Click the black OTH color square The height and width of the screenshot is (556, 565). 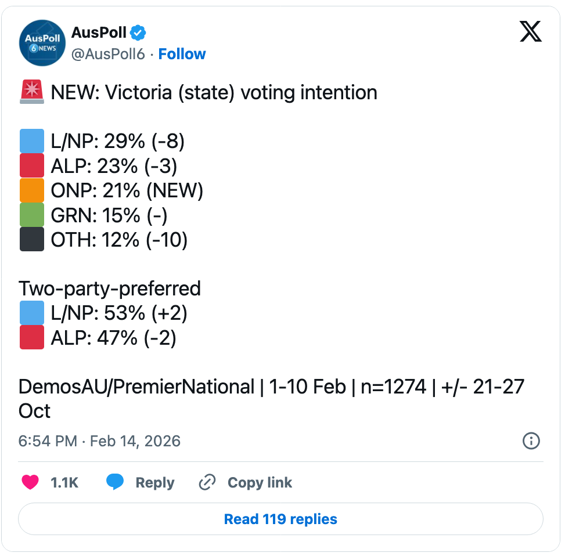32,239
